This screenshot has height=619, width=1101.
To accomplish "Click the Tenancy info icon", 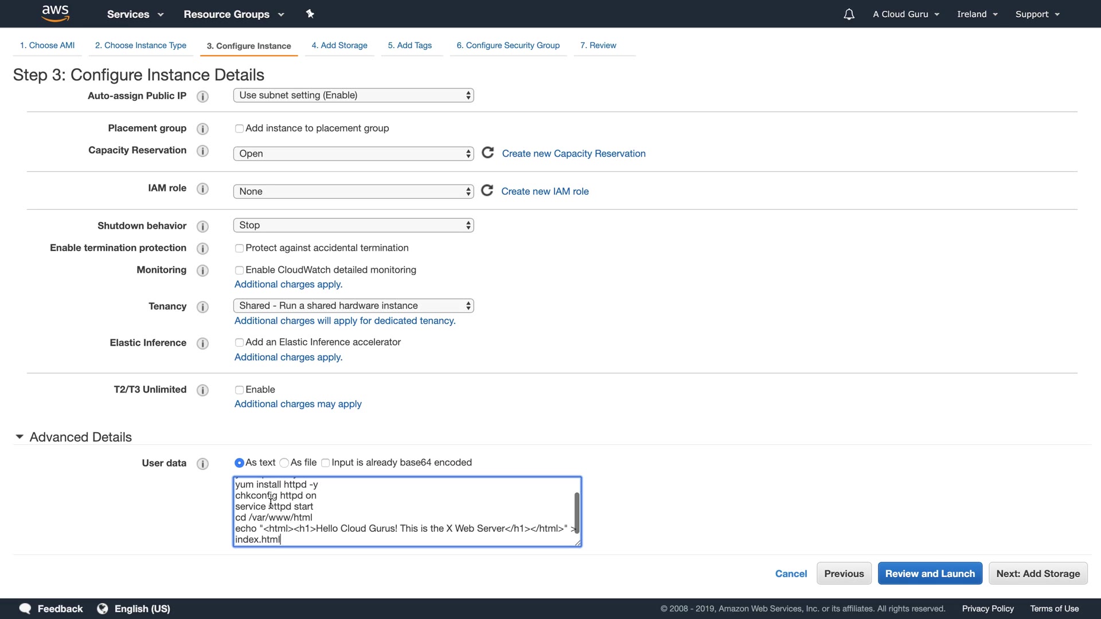I will pos(202,307).
